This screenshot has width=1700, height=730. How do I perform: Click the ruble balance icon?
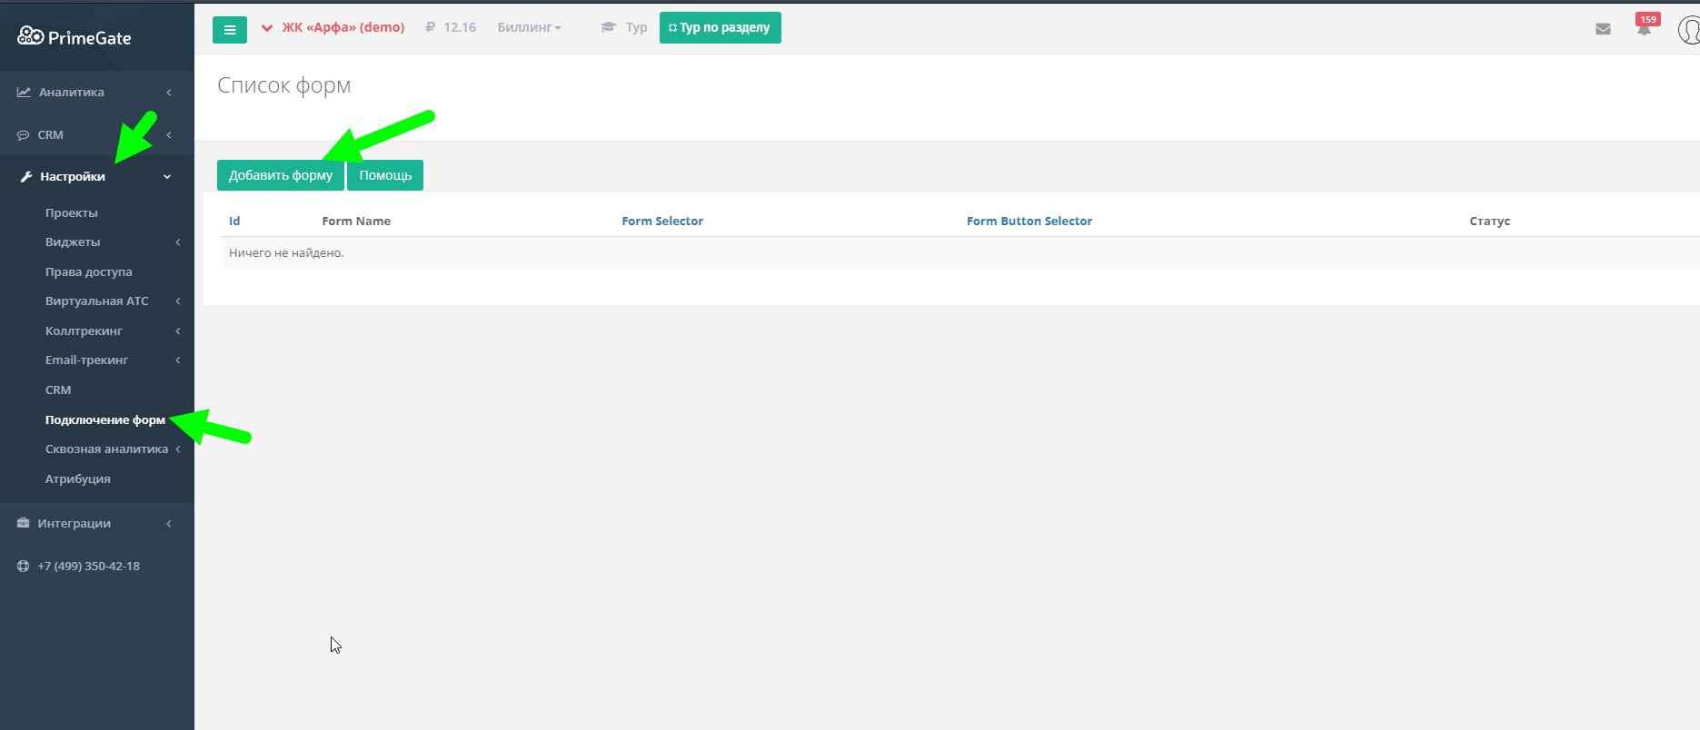tap(430, 27)
